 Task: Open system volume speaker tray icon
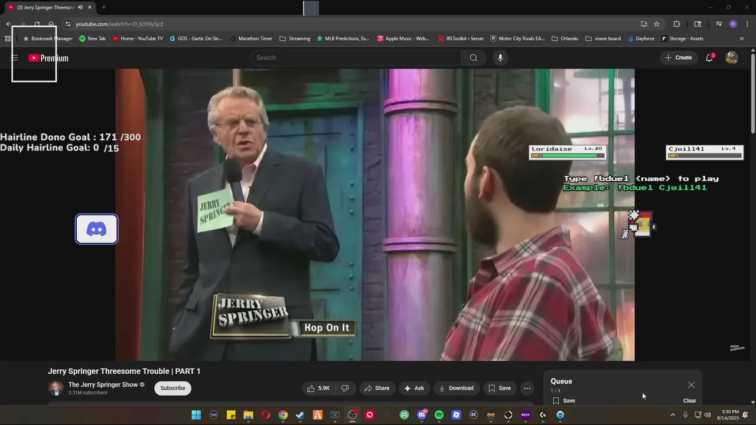point(708,415)
